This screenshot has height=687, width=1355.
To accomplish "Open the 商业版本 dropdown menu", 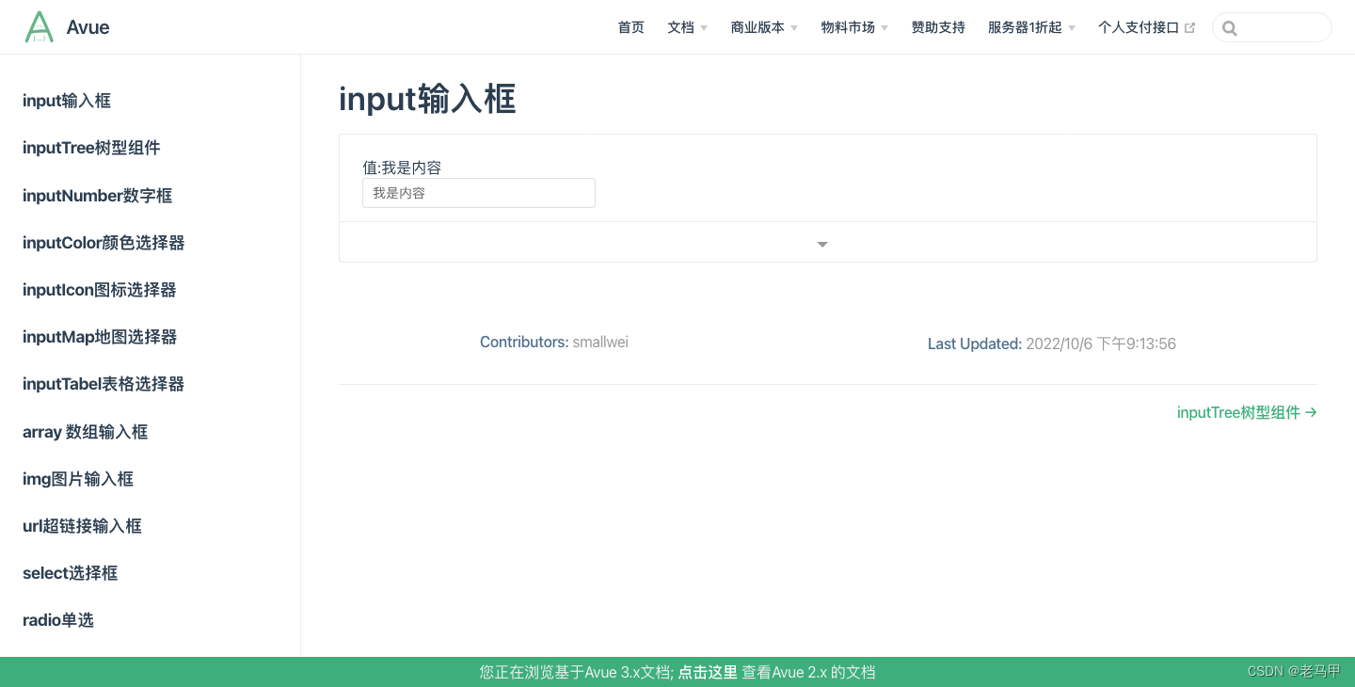I will coord(762,27).
